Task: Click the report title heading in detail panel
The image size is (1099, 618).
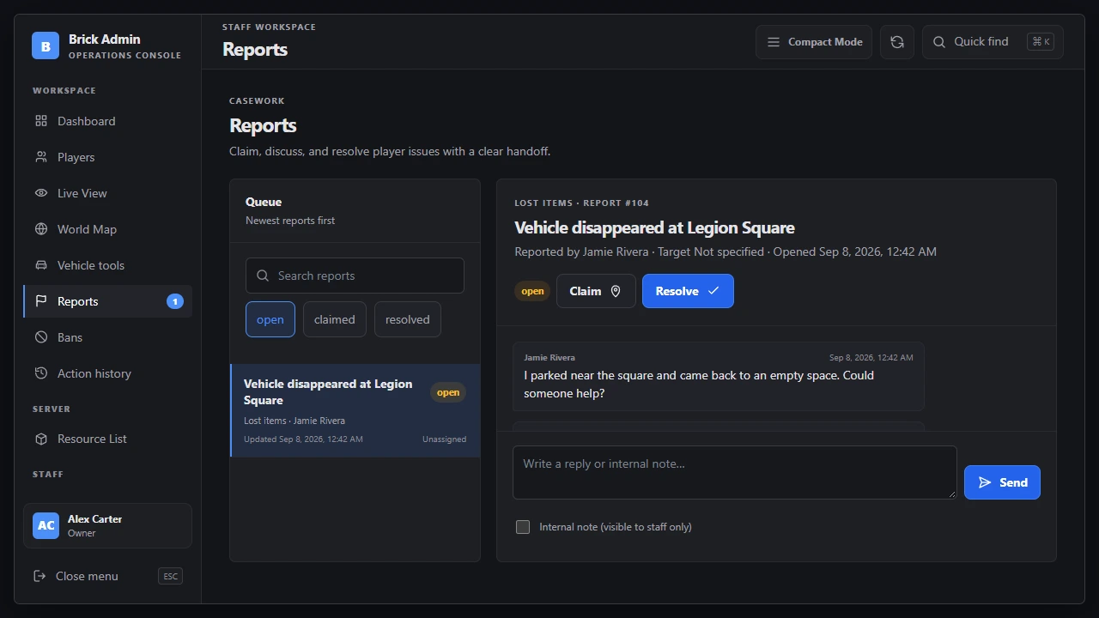Action: point(654,227)
